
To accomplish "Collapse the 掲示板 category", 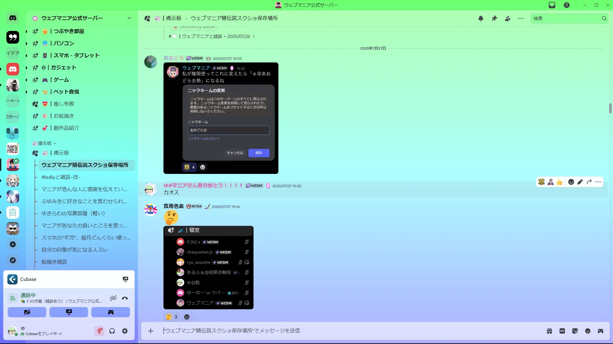I will [45, 143].
